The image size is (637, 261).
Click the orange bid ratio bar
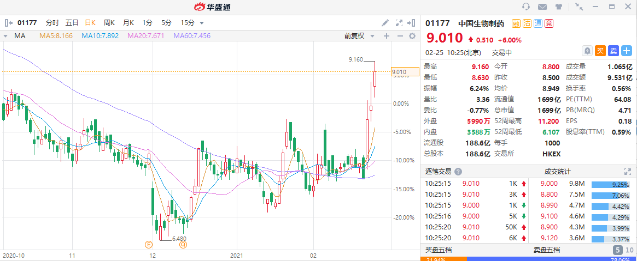pos(443,259)
